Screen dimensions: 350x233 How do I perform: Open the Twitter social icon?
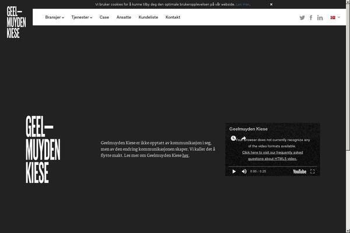[302, 17]
